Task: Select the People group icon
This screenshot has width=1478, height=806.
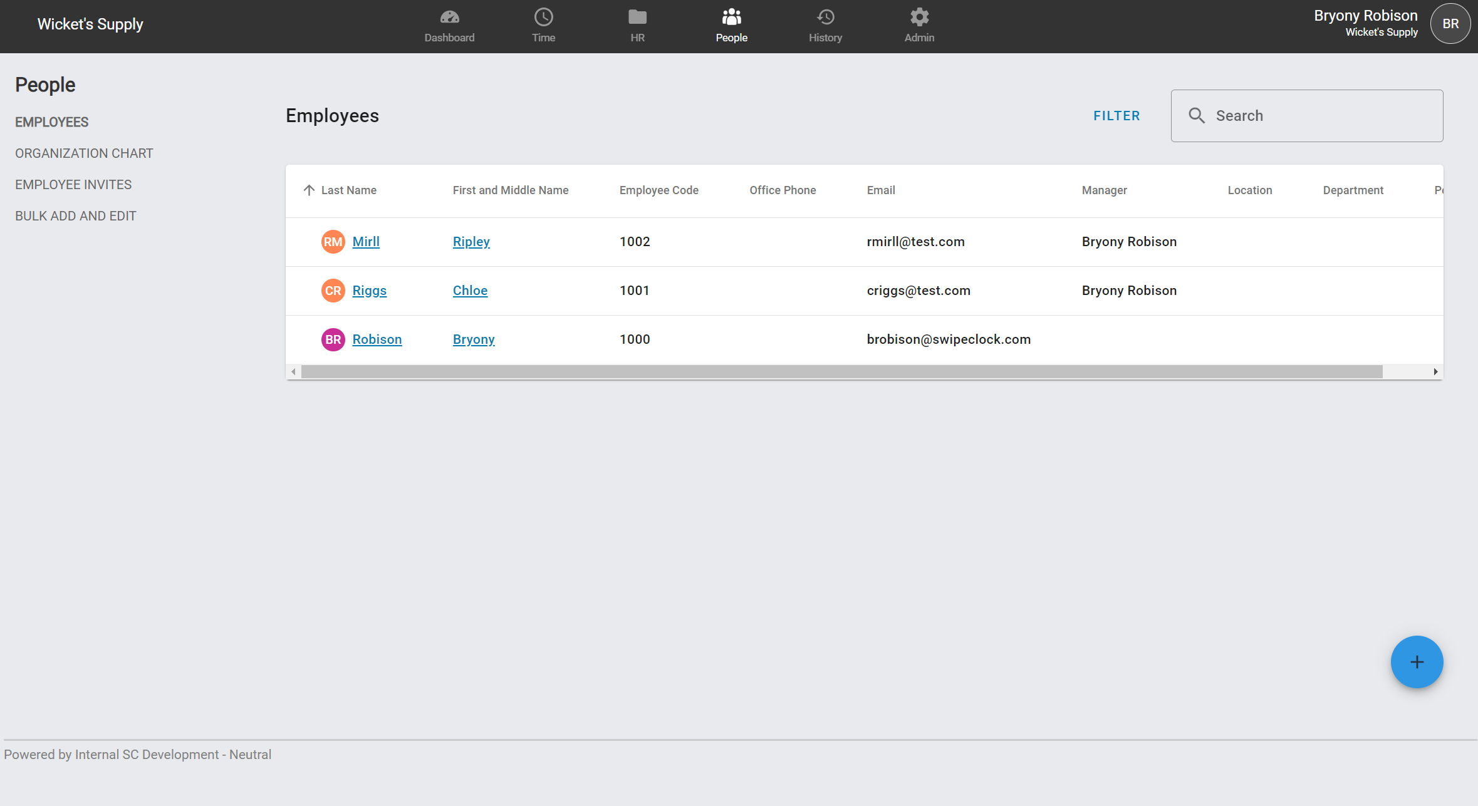Action: [731, 17]
